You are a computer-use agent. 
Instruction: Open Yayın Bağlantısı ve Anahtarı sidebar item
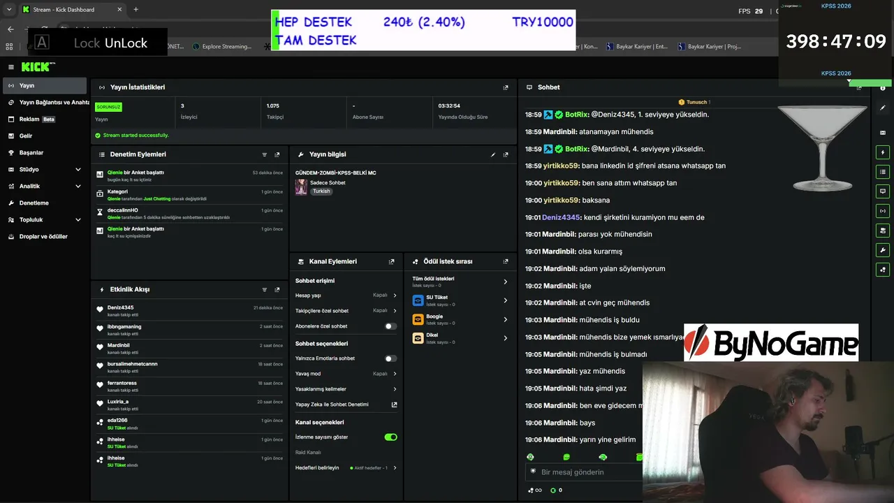pos(45,103)
